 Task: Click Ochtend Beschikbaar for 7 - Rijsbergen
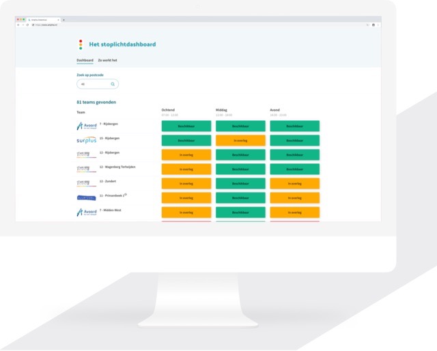[186, 126]
